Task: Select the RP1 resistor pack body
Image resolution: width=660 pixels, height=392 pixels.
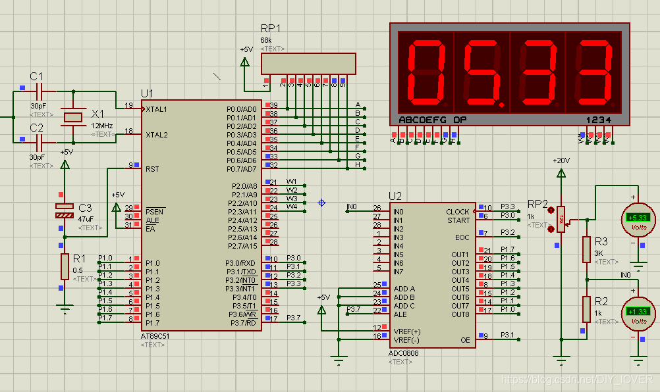Action: [308, 64]
